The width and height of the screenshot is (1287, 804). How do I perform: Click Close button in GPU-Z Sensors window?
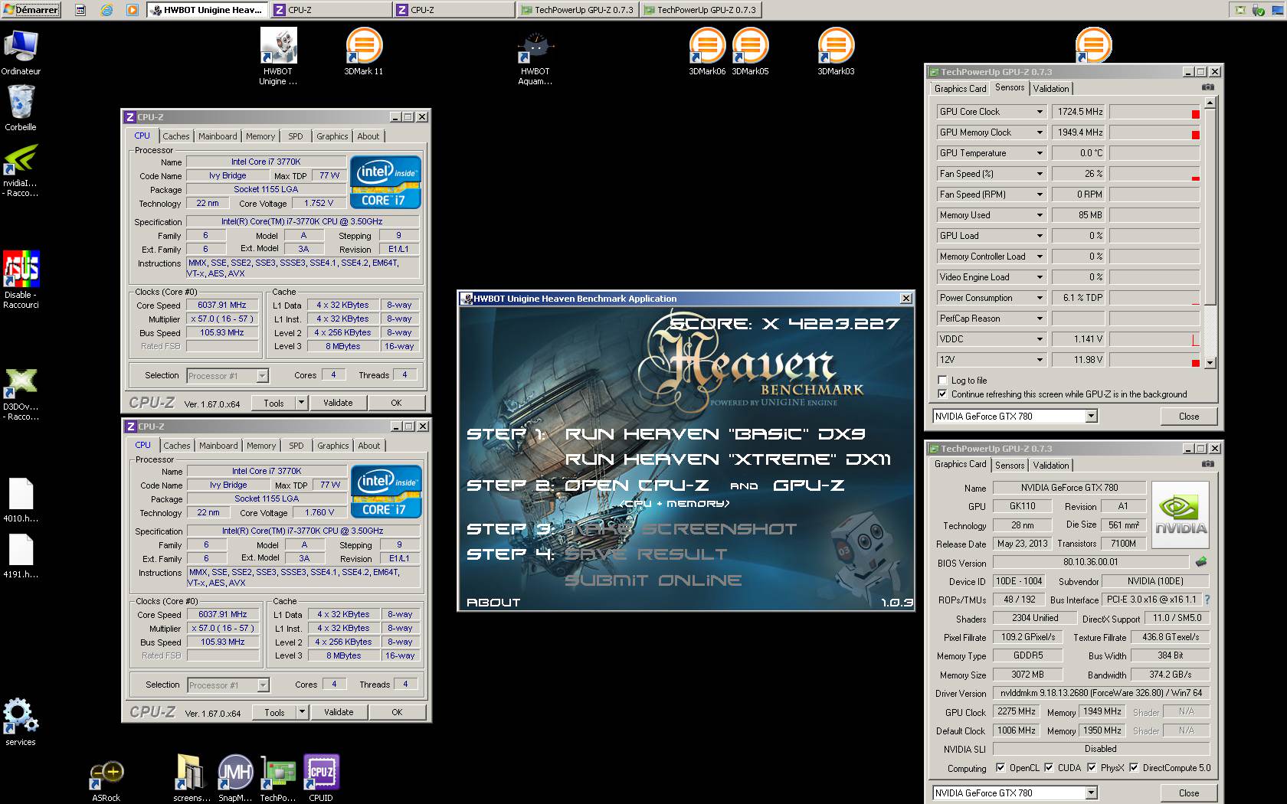(x=1189, y=416)
